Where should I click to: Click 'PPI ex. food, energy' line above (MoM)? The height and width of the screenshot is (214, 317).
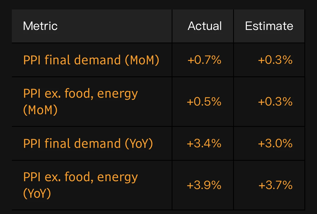coord(80,94)
